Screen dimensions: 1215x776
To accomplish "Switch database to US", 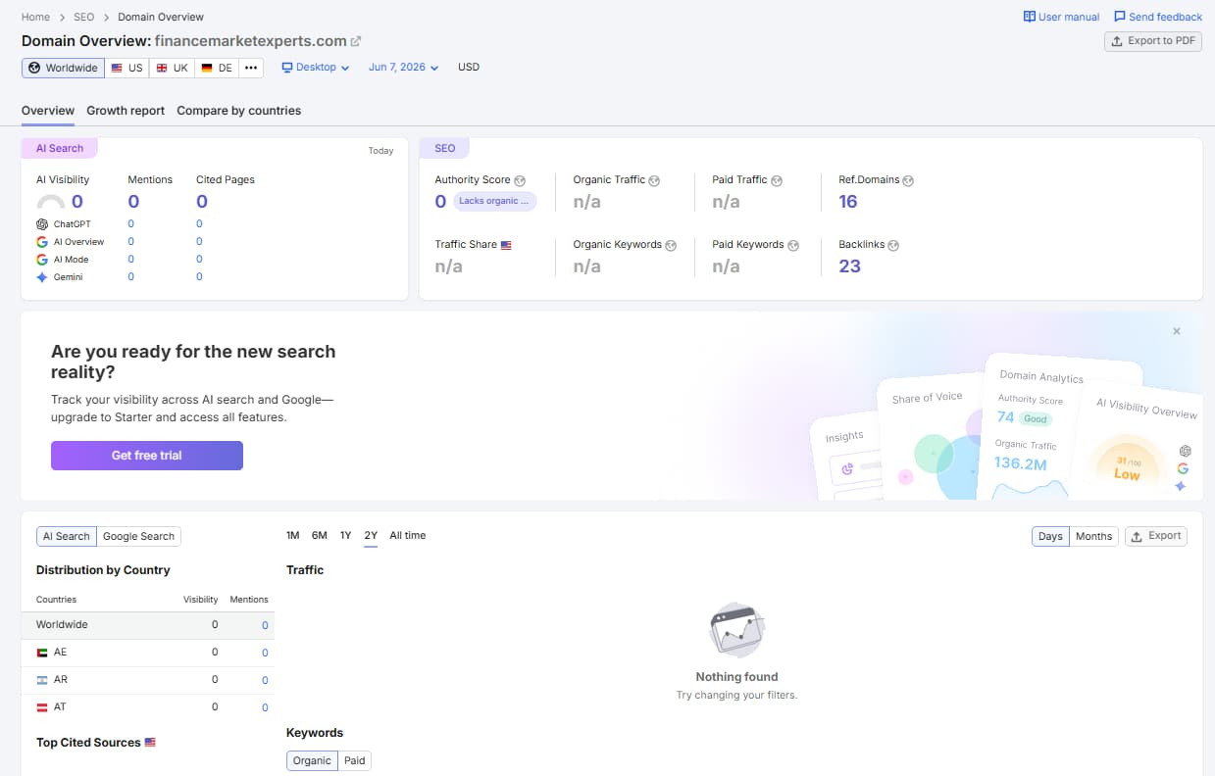I will coord(127,68).
